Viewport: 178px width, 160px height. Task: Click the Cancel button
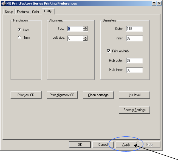103,145
